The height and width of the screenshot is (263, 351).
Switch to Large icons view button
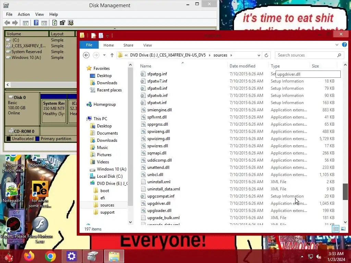pos(343,229)
